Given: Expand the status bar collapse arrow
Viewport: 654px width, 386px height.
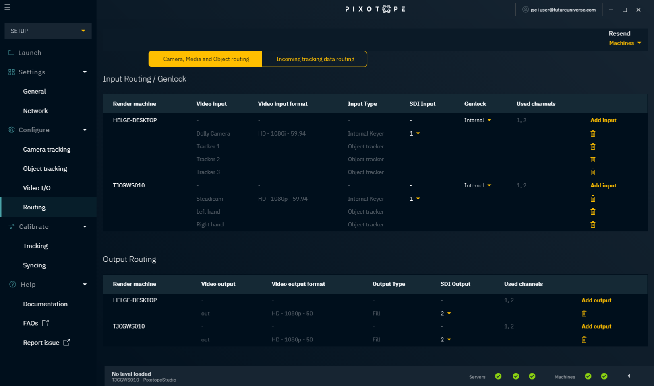Looking at the screenshot, I should tap(629, 376).
